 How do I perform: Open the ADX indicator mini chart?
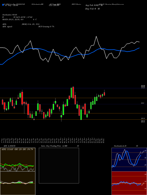18,160
